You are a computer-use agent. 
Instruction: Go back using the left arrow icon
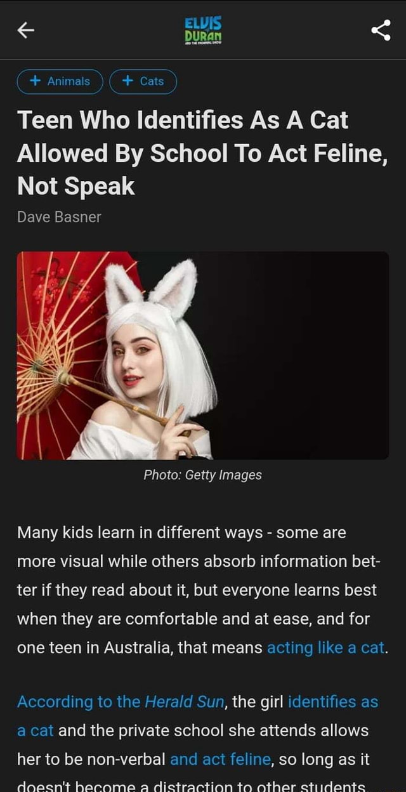(25, 30)
